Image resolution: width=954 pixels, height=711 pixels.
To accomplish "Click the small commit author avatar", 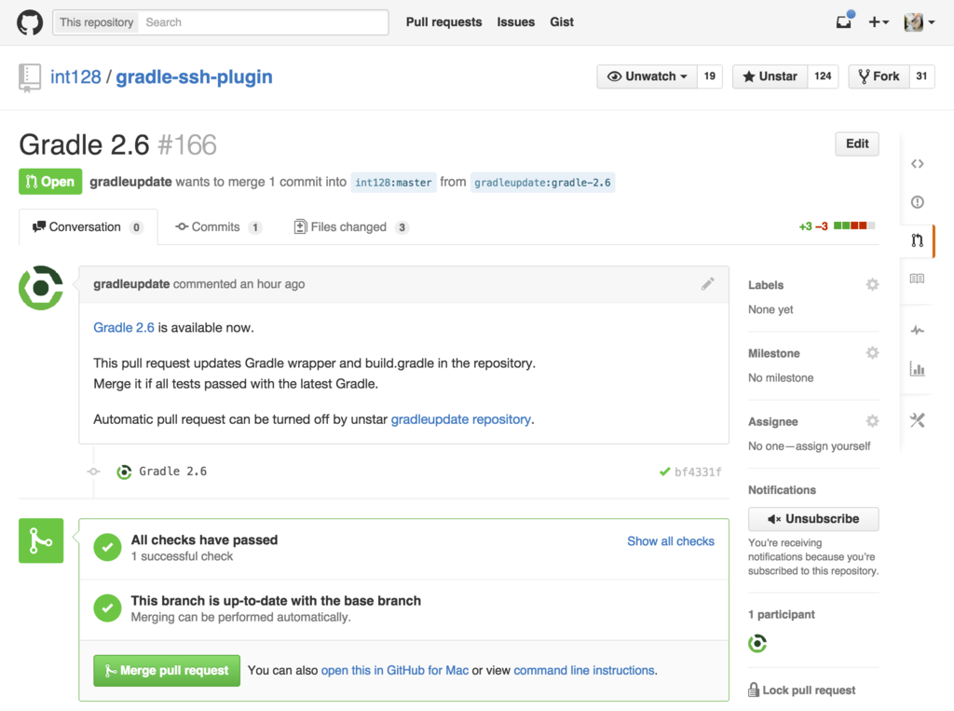I will 124,472.
